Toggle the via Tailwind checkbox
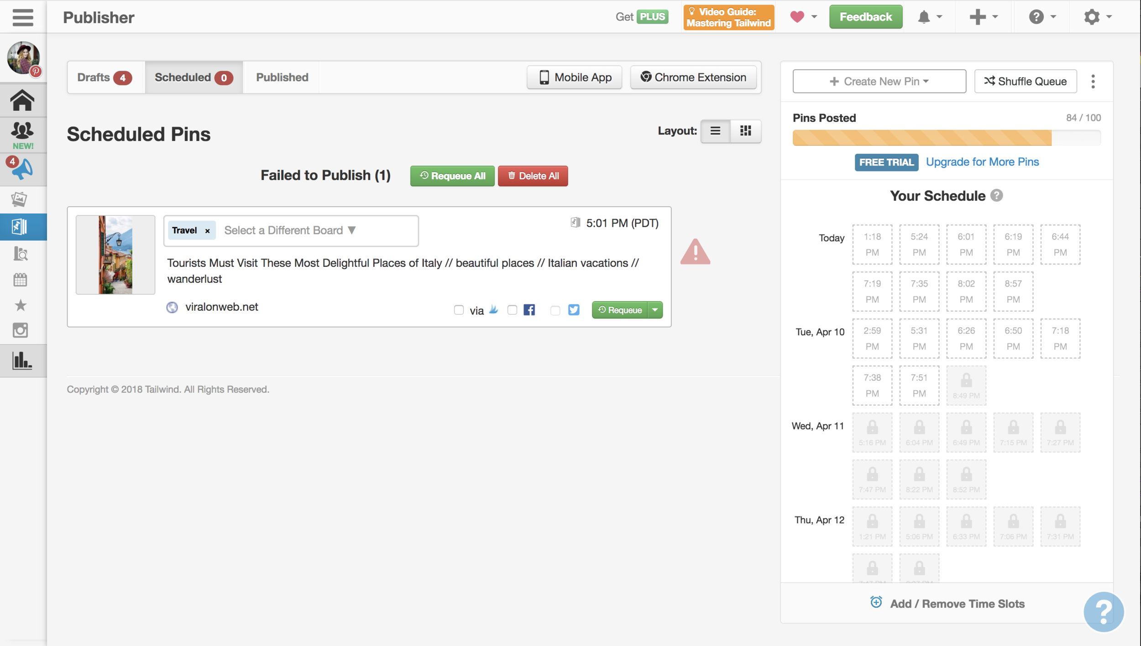1141x646 pixels. coord(459,310)
